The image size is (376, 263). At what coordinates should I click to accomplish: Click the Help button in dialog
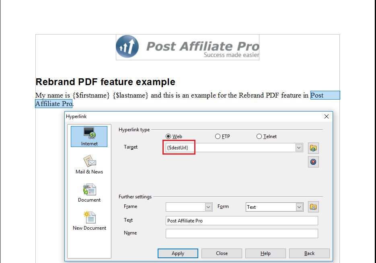pos(265,253)
